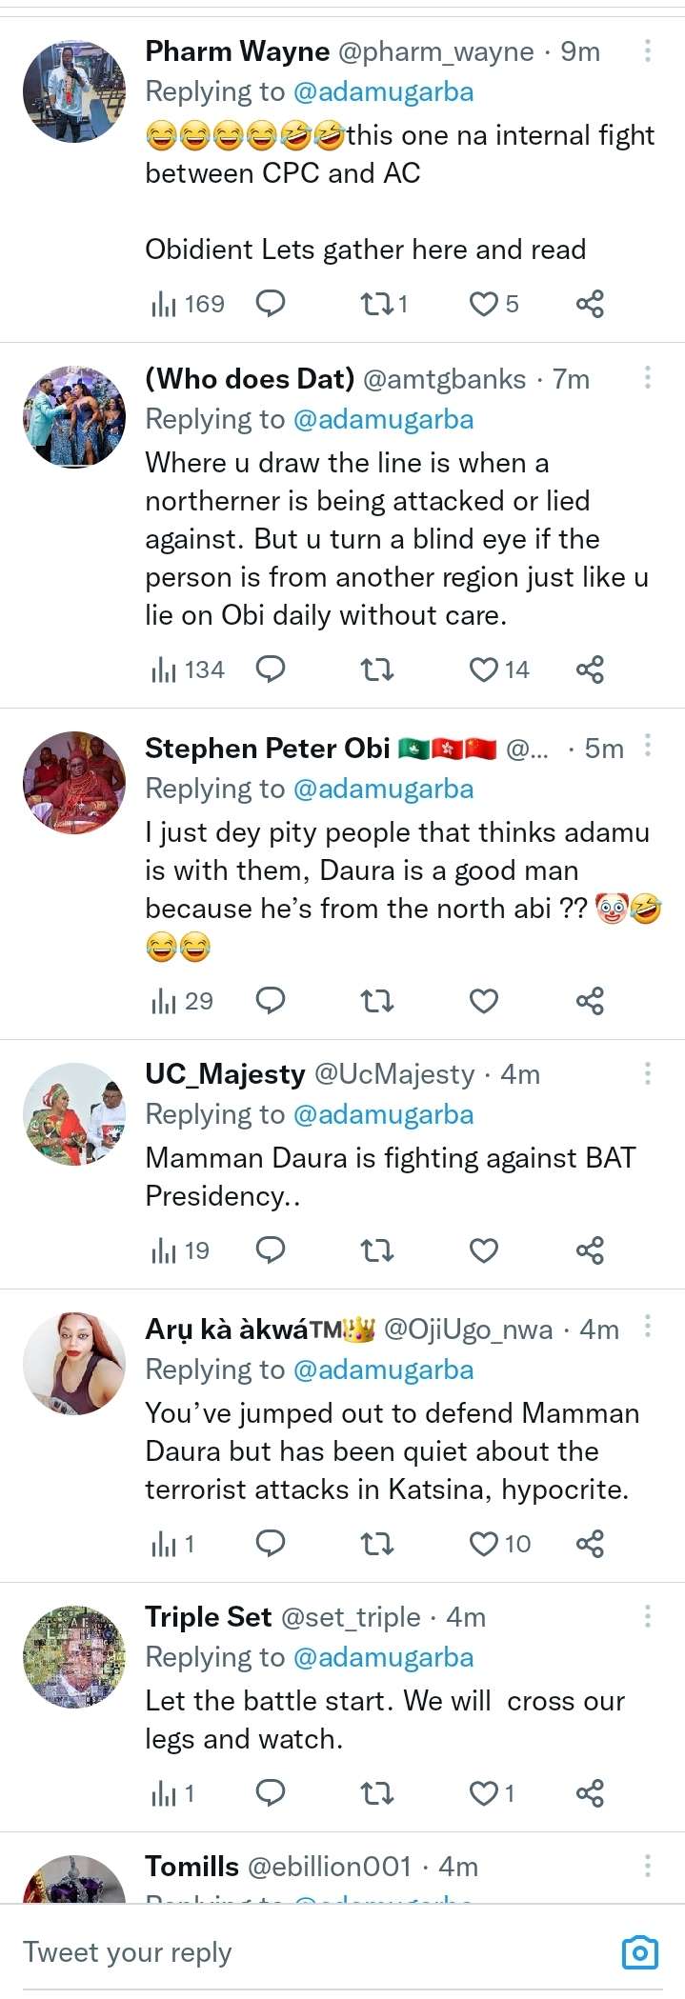The width and height of the screenshot is (685, 1999).
Task: Open more options on UC_Majesty tweet
Action: coord(648,1073)
